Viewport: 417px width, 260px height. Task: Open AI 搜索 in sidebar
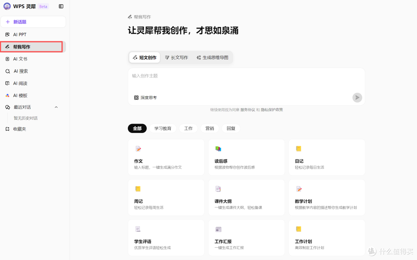click(x=33, y=71)
